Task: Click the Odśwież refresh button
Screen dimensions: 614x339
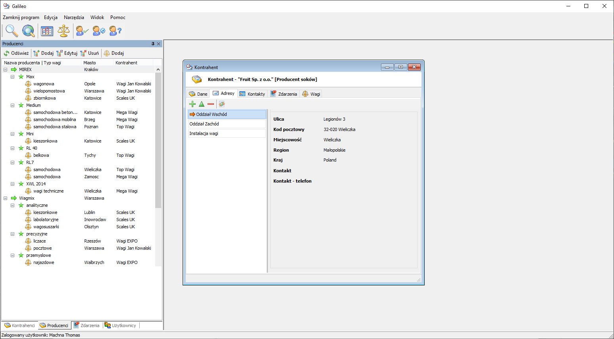Action: click(x=16, y=53)
